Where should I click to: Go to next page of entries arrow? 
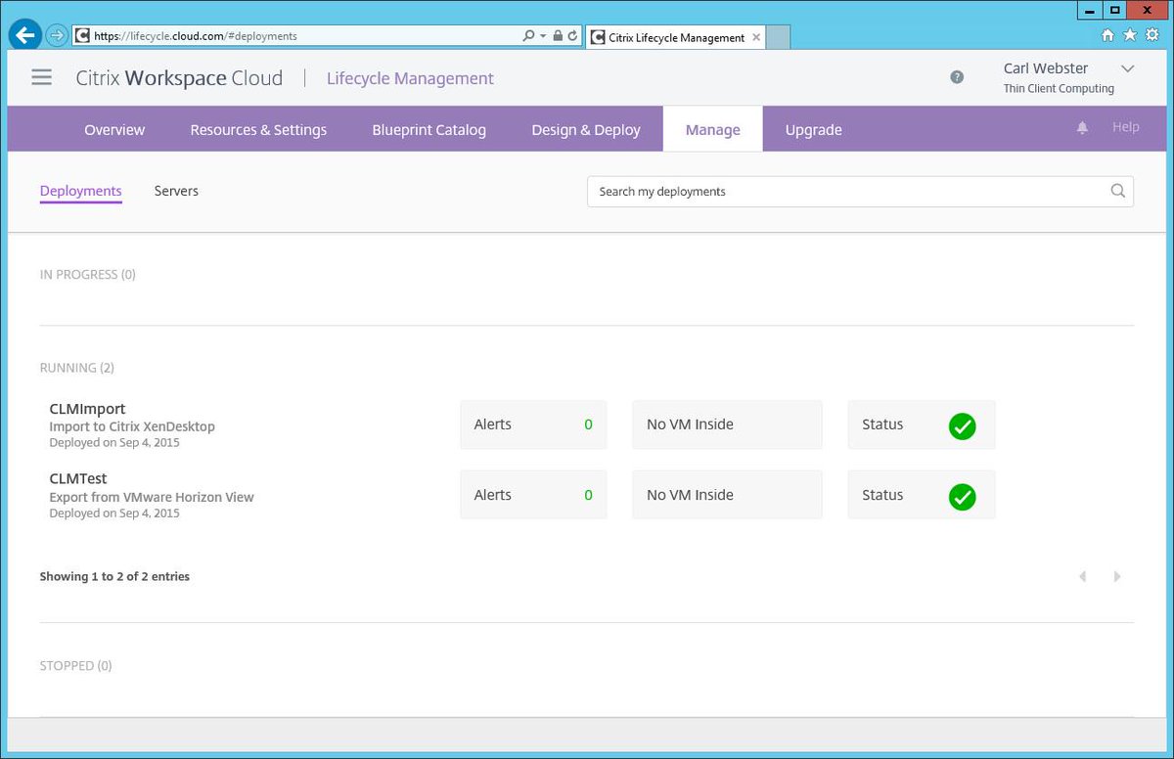coord(1117,576)
